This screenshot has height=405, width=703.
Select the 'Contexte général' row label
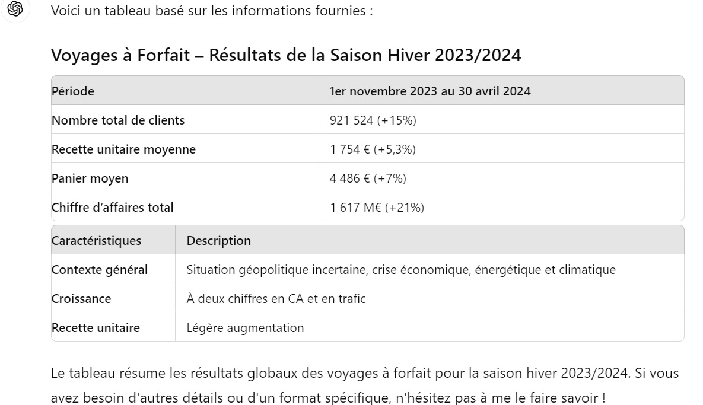click(100, 270)
